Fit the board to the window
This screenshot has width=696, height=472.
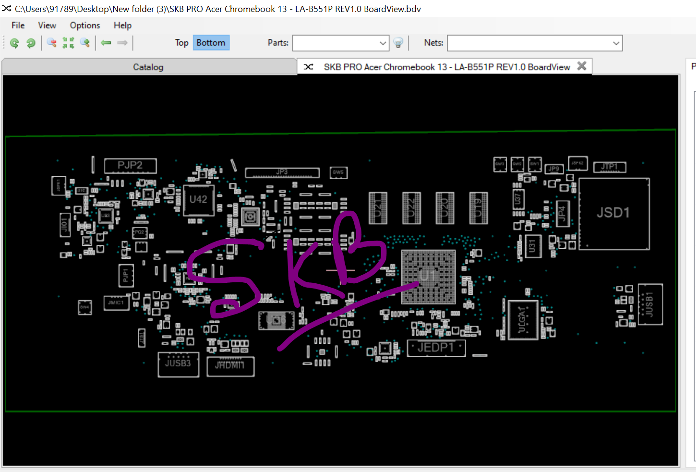pyautogui.click(x=68, y=43)
